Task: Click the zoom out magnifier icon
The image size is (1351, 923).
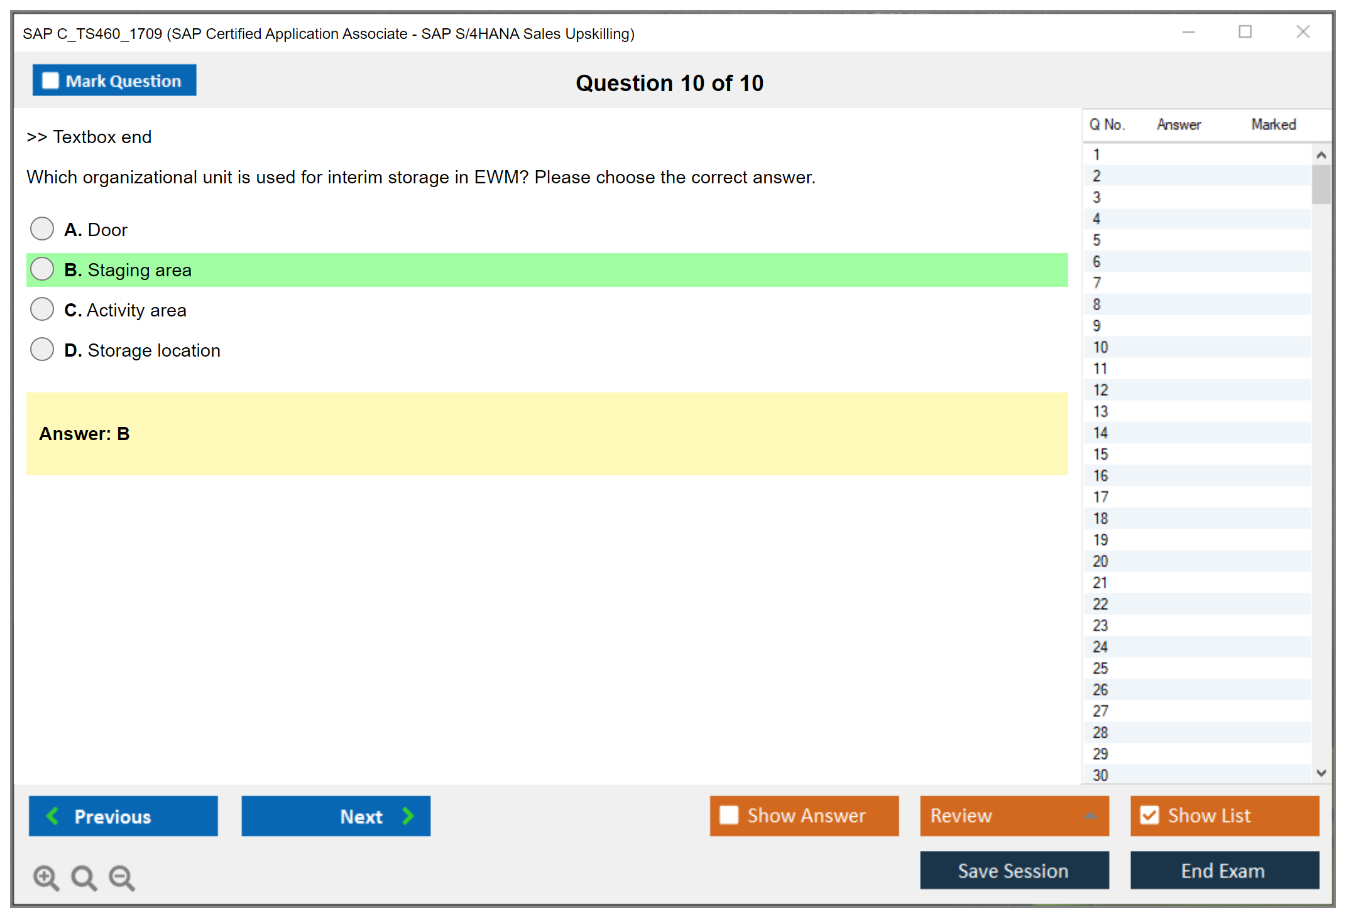Action: pyautogui.click(x=122, y=877)
